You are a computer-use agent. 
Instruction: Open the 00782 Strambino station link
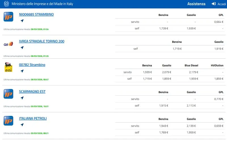(32, 65)
